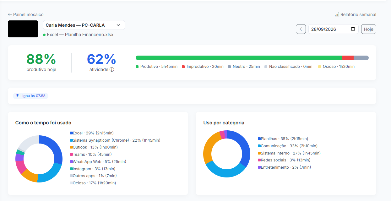391x201 pixels.
Task: Click the Teams · 10% legend entry
Action: (91, 155)
